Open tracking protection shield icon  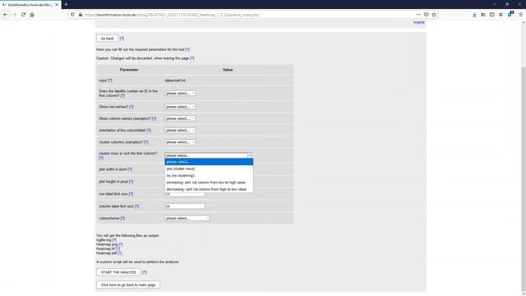tap(73, 15)
